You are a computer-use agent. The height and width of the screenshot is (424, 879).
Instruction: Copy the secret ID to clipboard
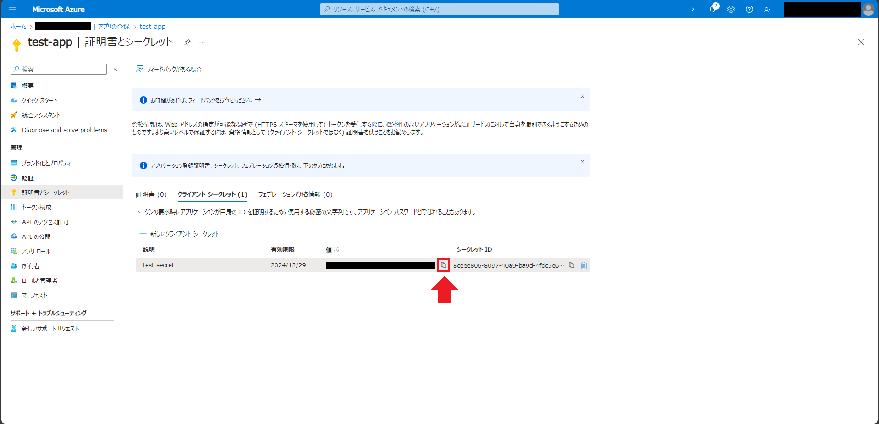pyautogui.click(x=571, y=265)
